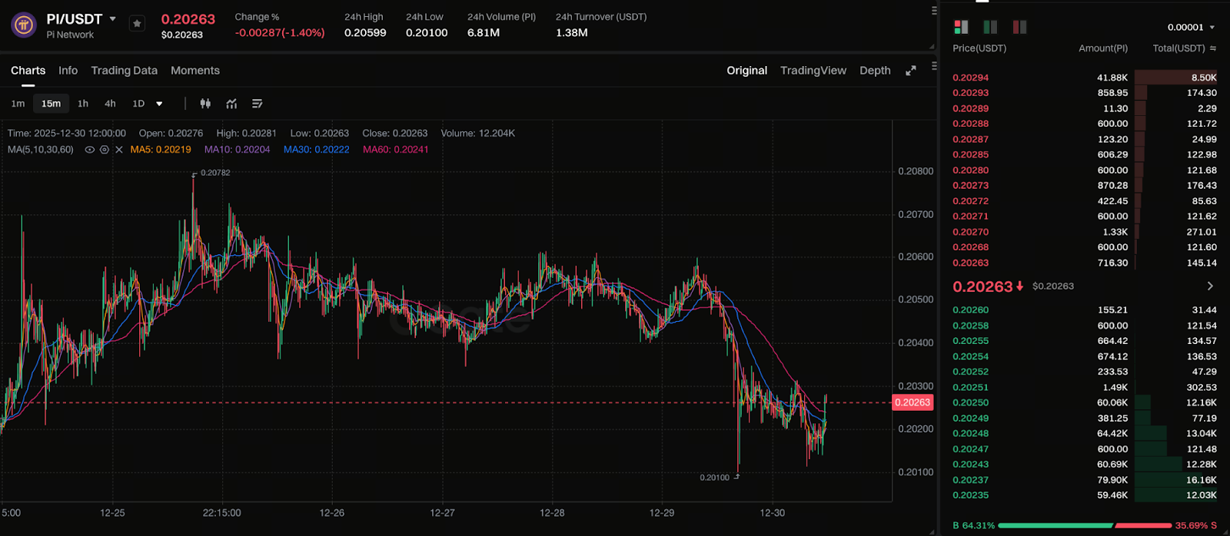Remove the MA(5,10,30,60) indicator
1230x536 pixels.
tap(119, 150)
